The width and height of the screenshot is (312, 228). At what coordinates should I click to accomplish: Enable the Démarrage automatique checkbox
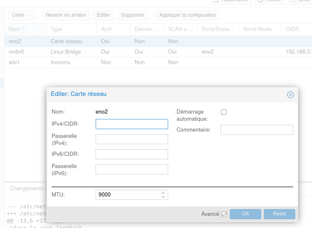coord(224,112)
